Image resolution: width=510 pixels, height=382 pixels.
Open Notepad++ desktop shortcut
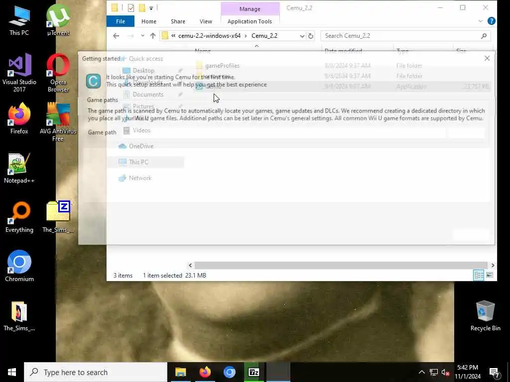[x=19, y=168]
